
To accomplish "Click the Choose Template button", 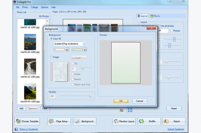I will pyautogui.click(x=27, y=121).
